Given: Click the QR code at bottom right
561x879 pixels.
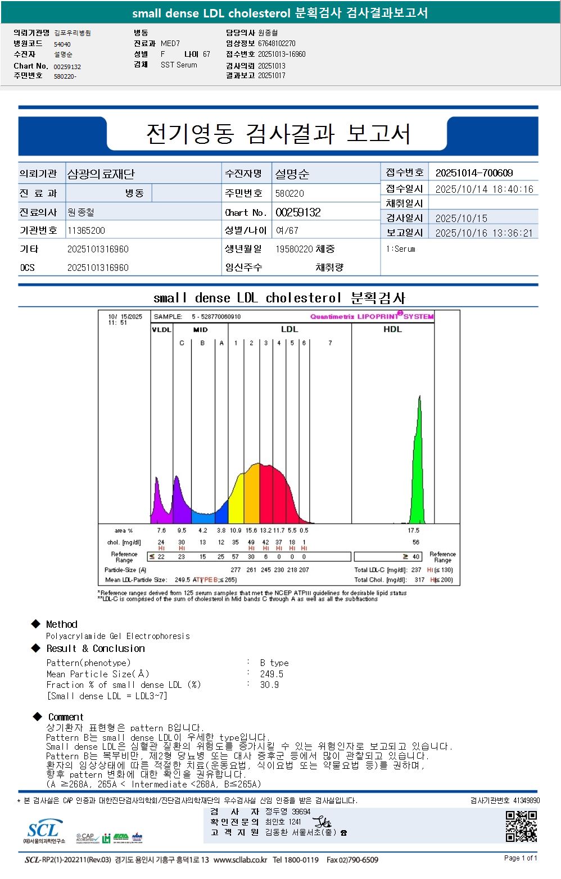Looking at the screenshot, I should pos(521,826).
